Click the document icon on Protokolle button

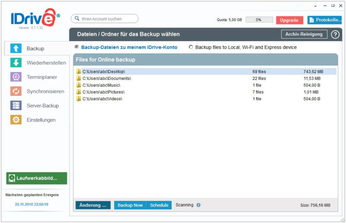[x=311, y=20]
